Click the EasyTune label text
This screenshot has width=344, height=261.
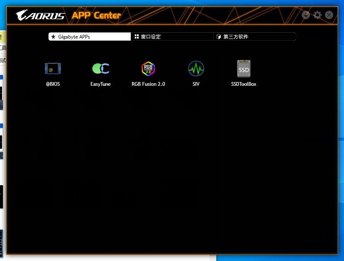coord(100,84)
